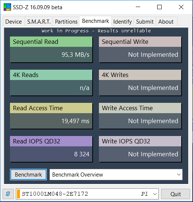
Task: Click the 4K Reads result tile
Action: coord(51,83)
